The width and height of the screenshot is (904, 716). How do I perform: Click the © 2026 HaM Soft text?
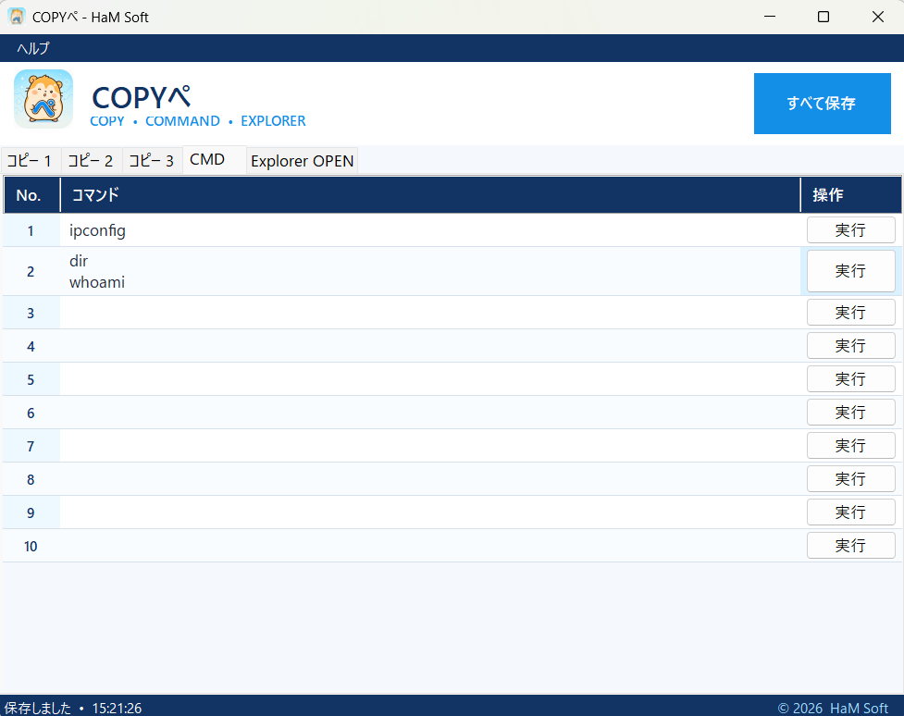coord(833,708)
